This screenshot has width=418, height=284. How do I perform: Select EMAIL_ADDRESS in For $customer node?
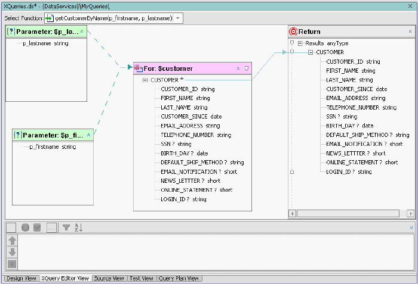pos(190,126)
